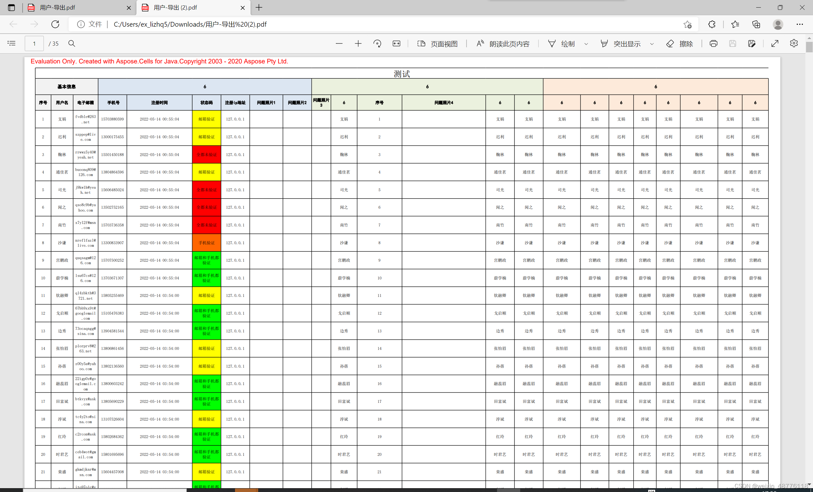Click the save as icon

(752, 43)
